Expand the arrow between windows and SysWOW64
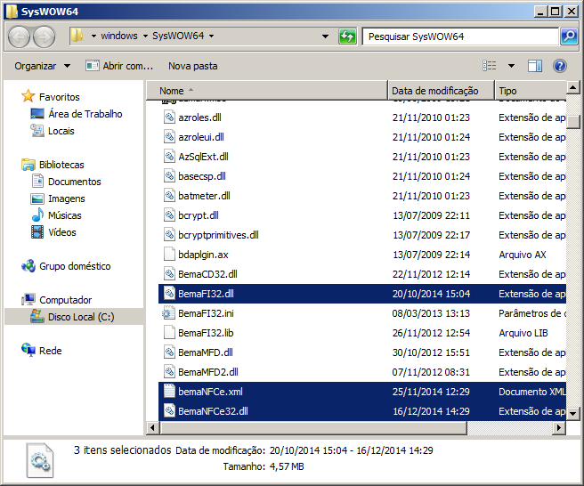The image size is (584, 486). coord(145,36)
